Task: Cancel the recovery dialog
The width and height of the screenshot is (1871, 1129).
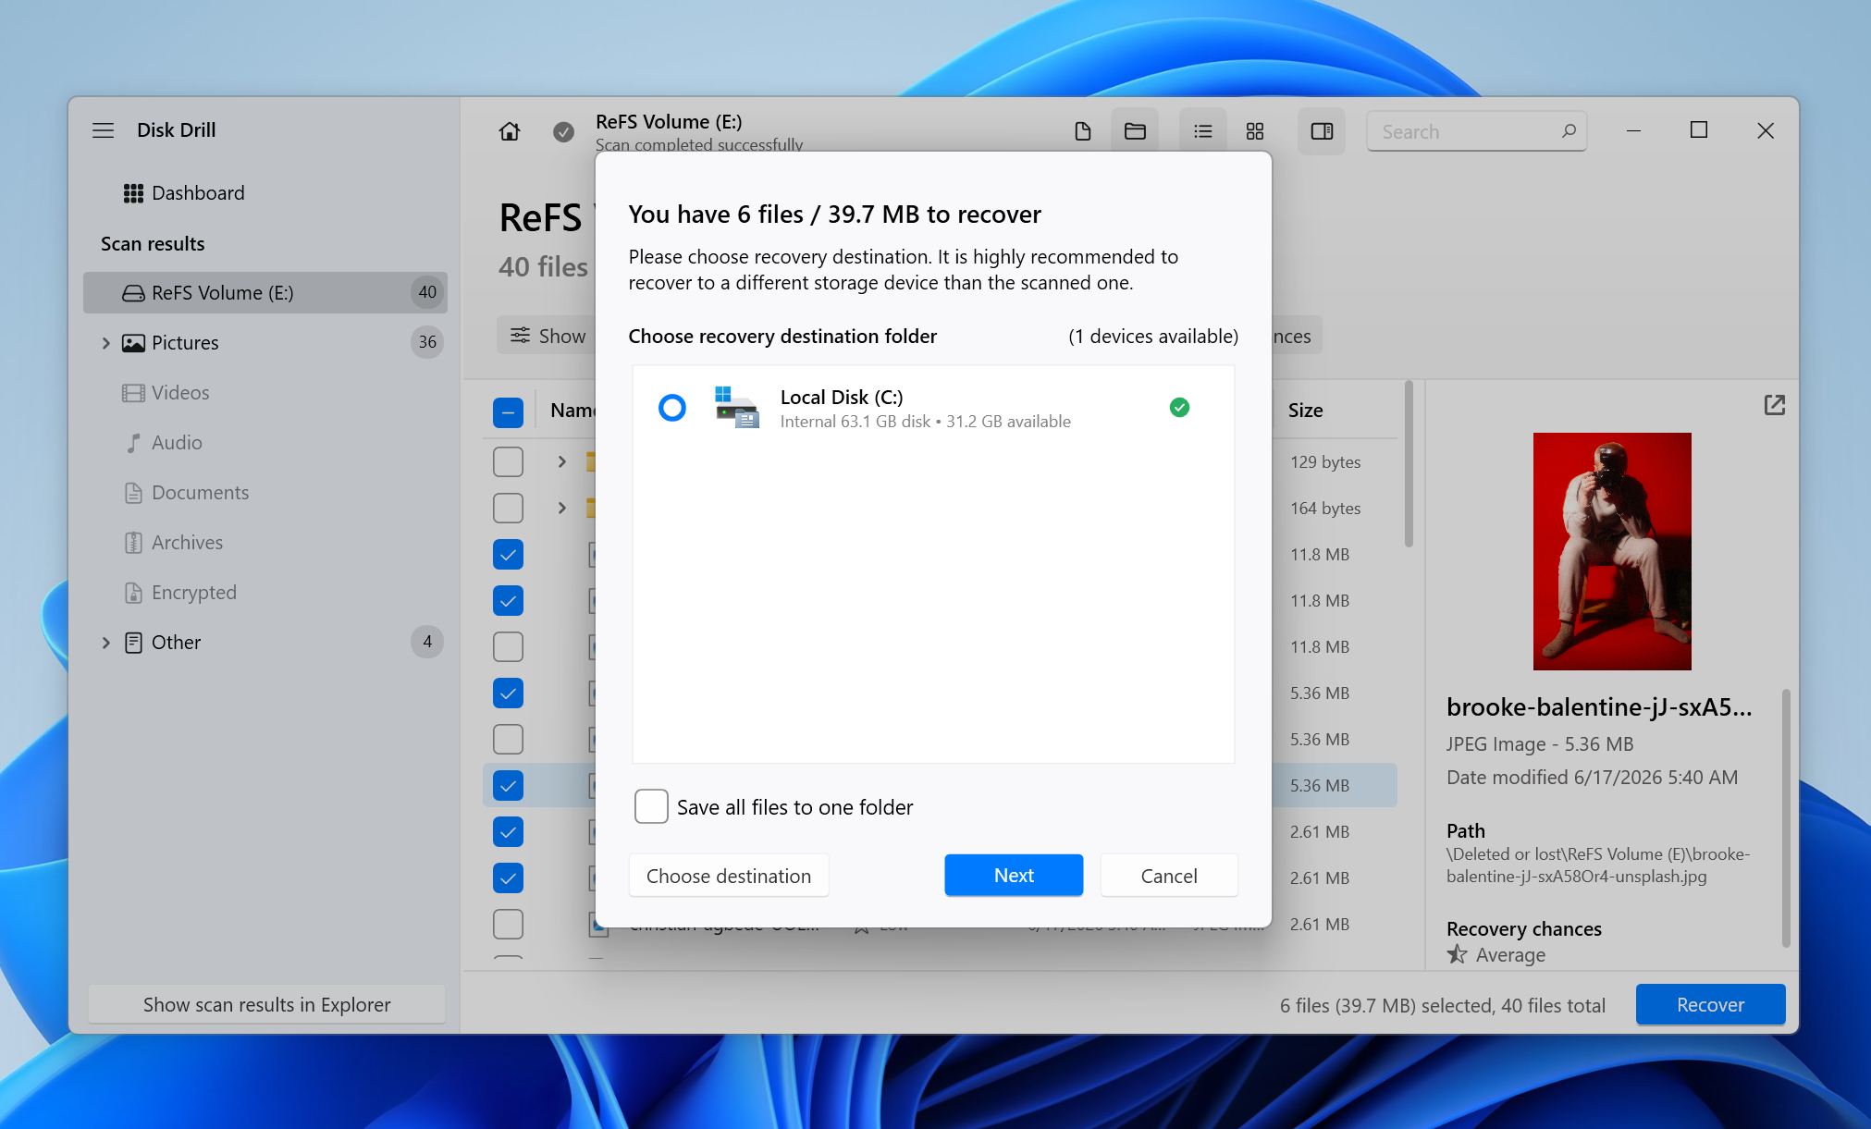Action: pos(1169,876)
